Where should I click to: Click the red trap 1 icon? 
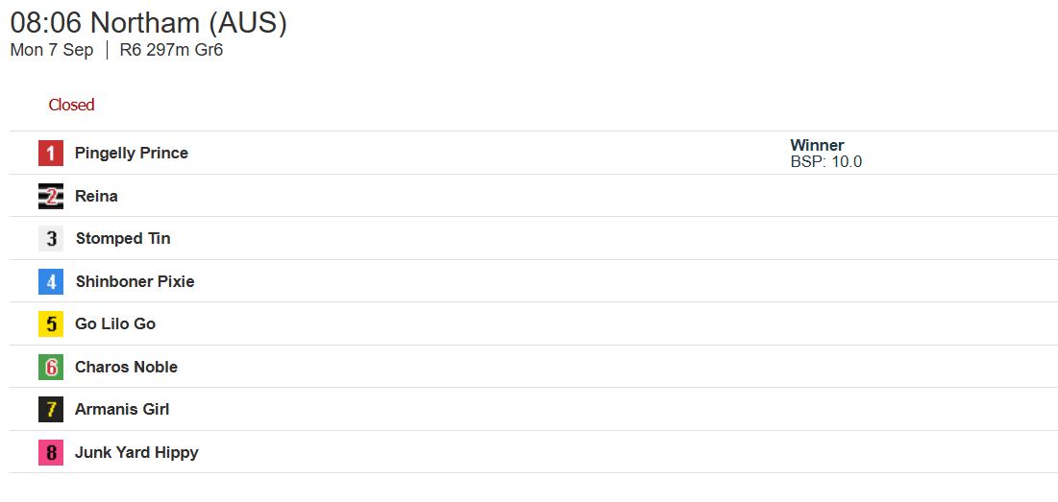tap(51, 153)
